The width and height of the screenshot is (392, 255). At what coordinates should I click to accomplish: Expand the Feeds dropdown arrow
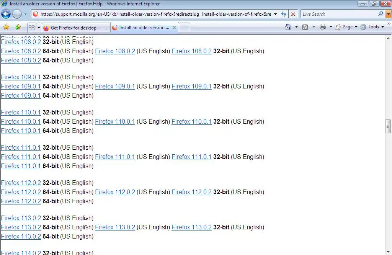(314, 27)
